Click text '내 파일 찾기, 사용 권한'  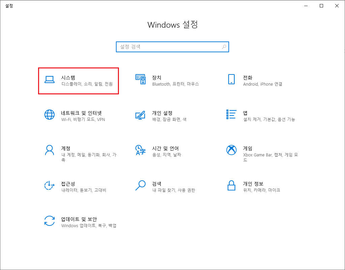pyautogui.click(x=174, y=190)
